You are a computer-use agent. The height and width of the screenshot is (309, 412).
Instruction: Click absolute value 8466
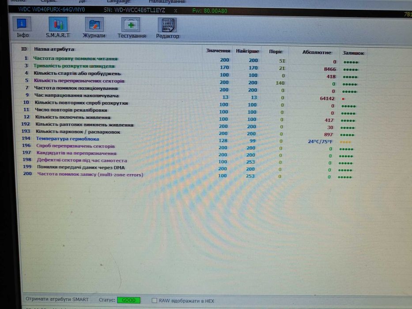[x=329, y=69]
